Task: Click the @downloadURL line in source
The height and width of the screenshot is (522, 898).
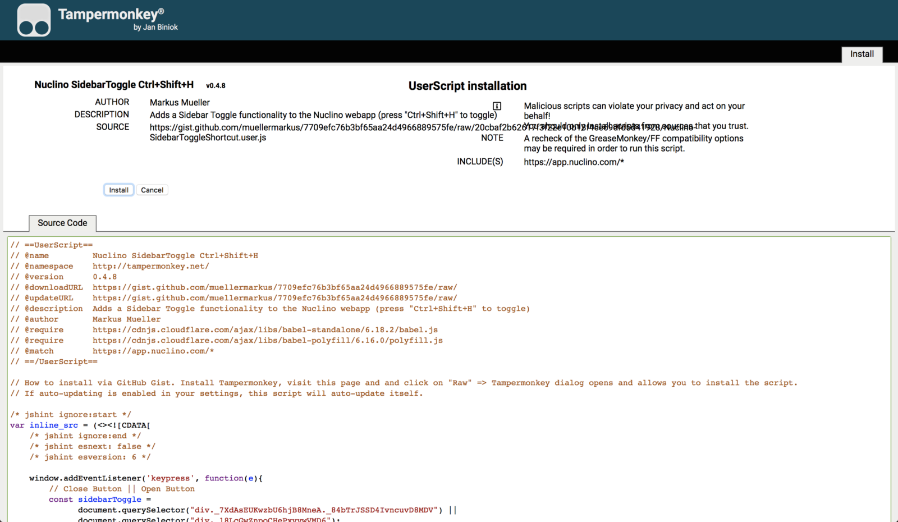Action: tap(233, 287)
